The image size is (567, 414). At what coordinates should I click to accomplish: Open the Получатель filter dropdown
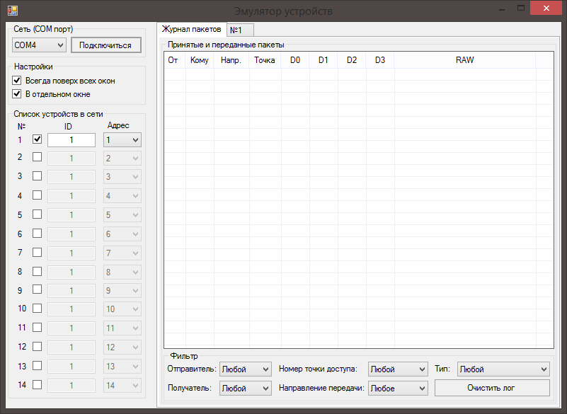click(x=245, y=388)
